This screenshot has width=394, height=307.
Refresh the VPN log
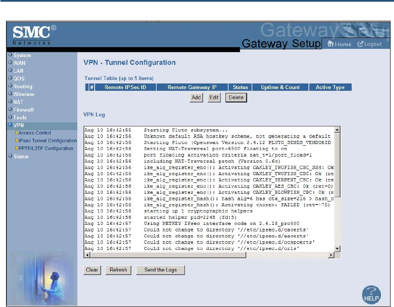click(x=118, y=270)
